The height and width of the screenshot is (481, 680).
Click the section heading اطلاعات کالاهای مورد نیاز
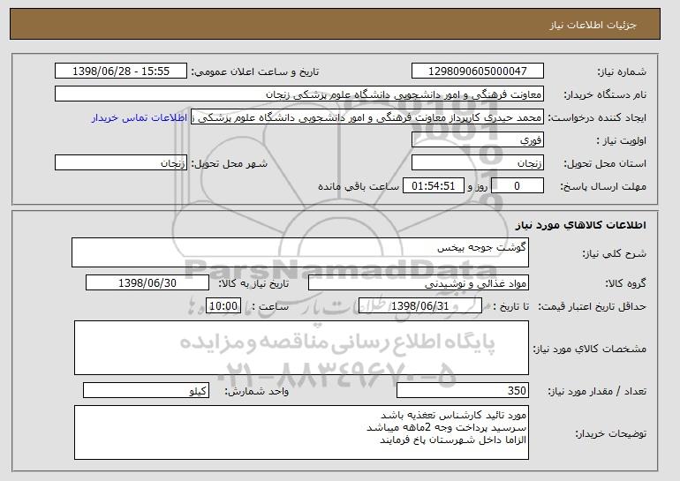(581, 225)
